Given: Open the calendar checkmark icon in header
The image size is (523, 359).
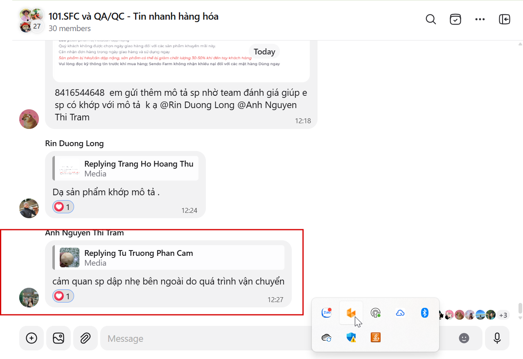Looking at the screenshot, I should [455, 19].
